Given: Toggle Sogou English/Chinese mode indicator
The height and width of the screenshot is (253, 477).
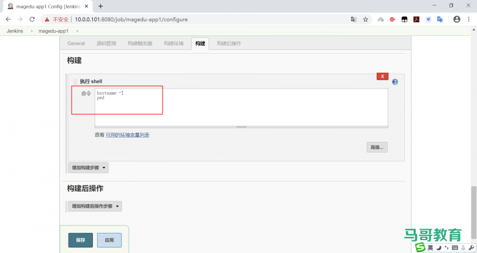Looking at the screenshot, I should pos(430,248).
